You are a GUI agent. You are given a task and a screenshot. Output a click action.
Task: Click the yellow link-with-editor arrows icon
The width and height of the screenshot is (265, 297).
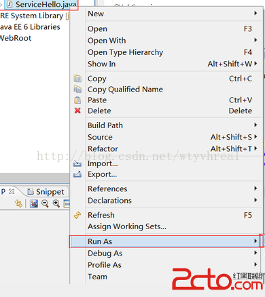(x=18, y=203)
